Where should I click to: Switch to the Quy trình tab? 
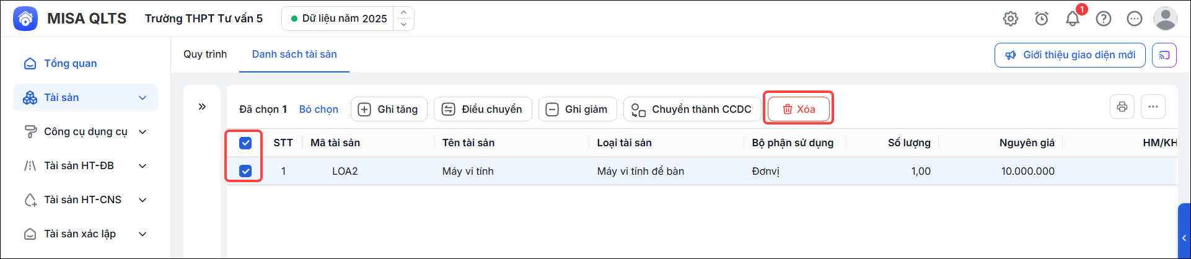205,55
